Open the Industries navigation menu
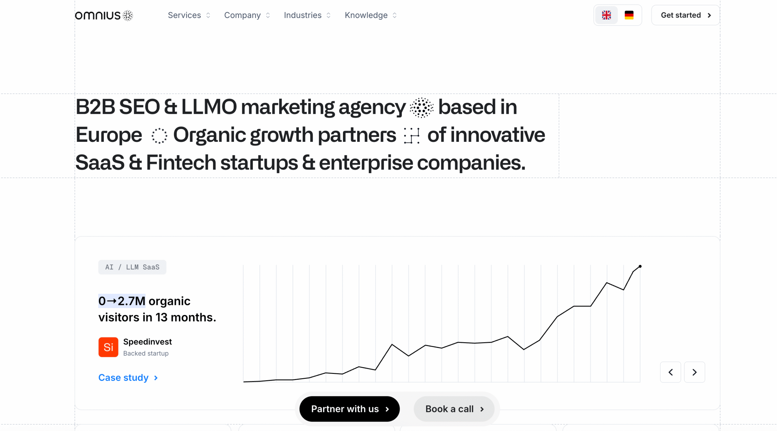Viewport: 777px width, 431px height. (x=307, y=15)
